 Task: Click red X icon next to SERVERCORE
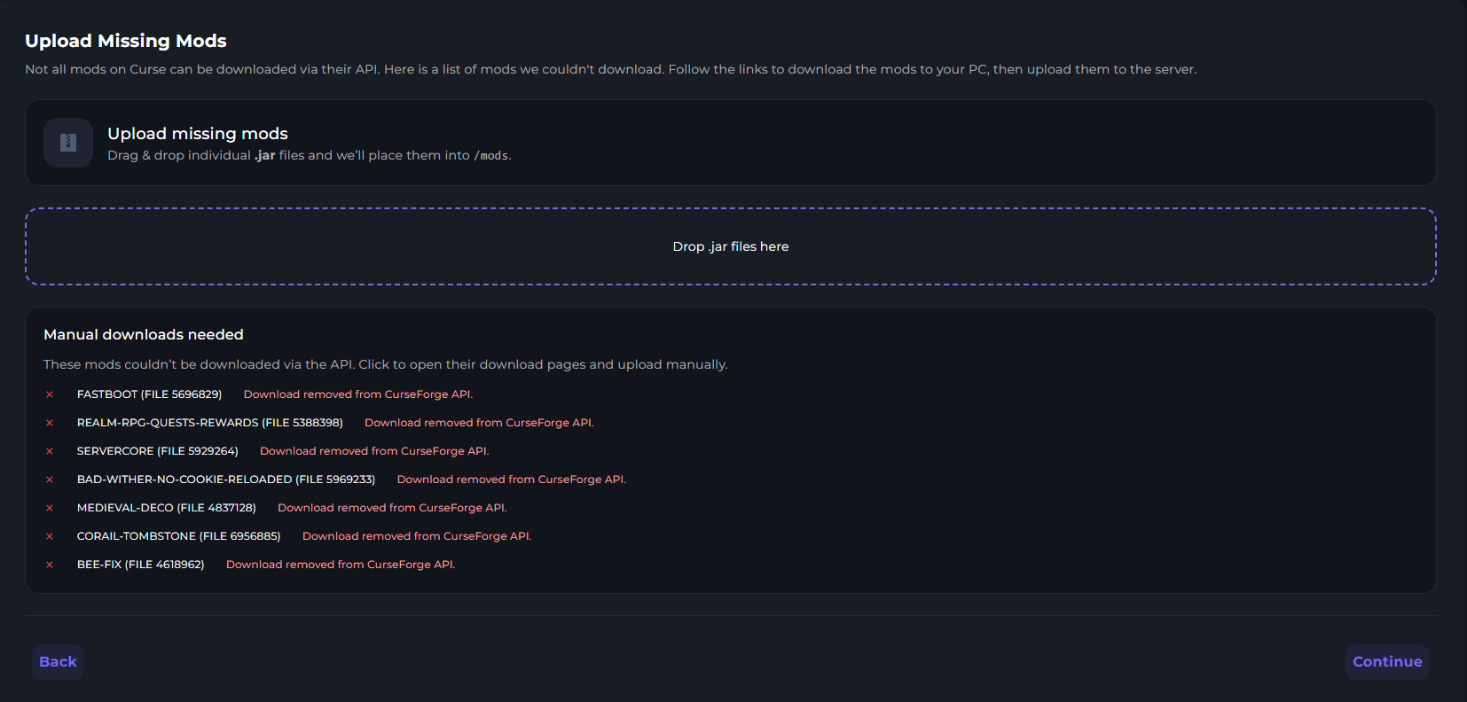(50, 451)
